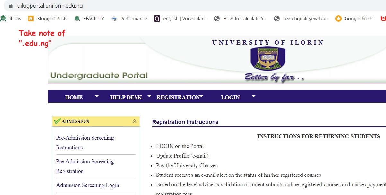Expand the LOGIN dropdown arrow
This screenshot has height=195, width=386.
point(253,96)
